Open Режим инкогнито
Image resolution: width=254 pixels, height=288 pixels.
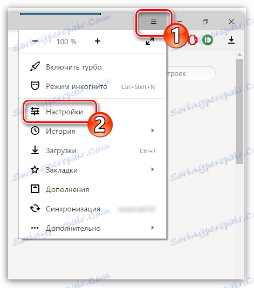click(77, 86)
